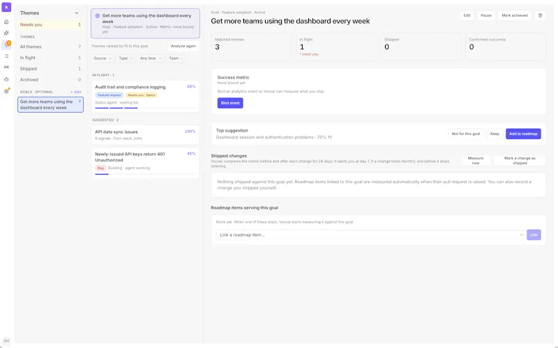Open the lightbulb themes icon with orange badge
The width and height of the screenshot is (558, 348).
point(6,45)
